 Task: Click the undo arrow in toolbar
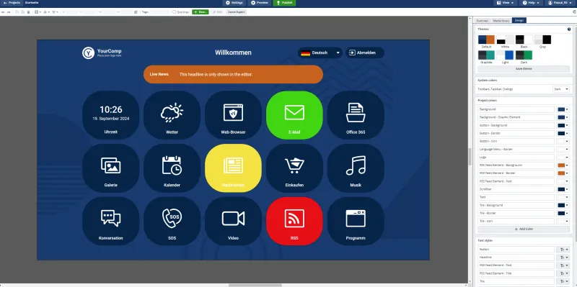click(3, 12)
